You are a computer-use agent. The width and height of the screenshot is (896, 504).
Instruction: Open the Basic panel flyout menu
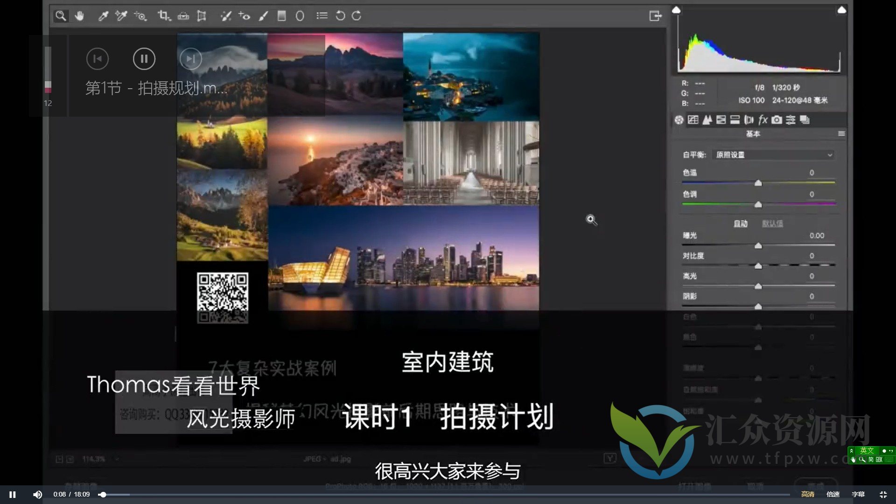tap(841, 134)
